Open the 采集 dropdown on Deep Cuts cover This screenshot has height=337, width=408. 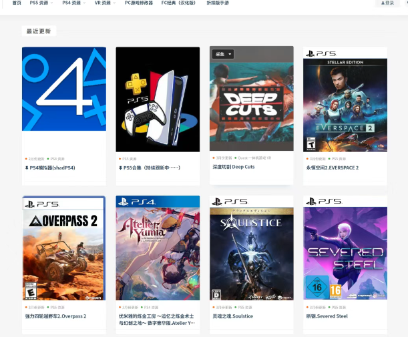[x=223, y=54]
